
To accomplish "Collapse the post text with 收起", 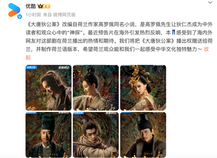I will pyautogui.click(x=206, y=49).
